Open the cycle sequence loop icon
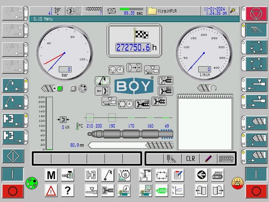The width and height of the screenshot is (269, 202). click(162, 175)
